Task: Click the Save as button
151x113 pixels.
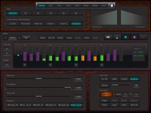Action: (x=134, y=105)
